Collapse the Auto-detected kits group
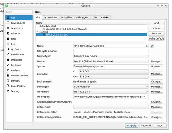172x133 pixels. (37, 26)
